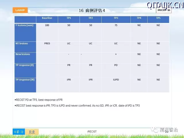The height and width of the screenshot is (138, 184).
Task: Select the bullet starting 'iRECIST best response is iPR'
Action: pos(77,106)
